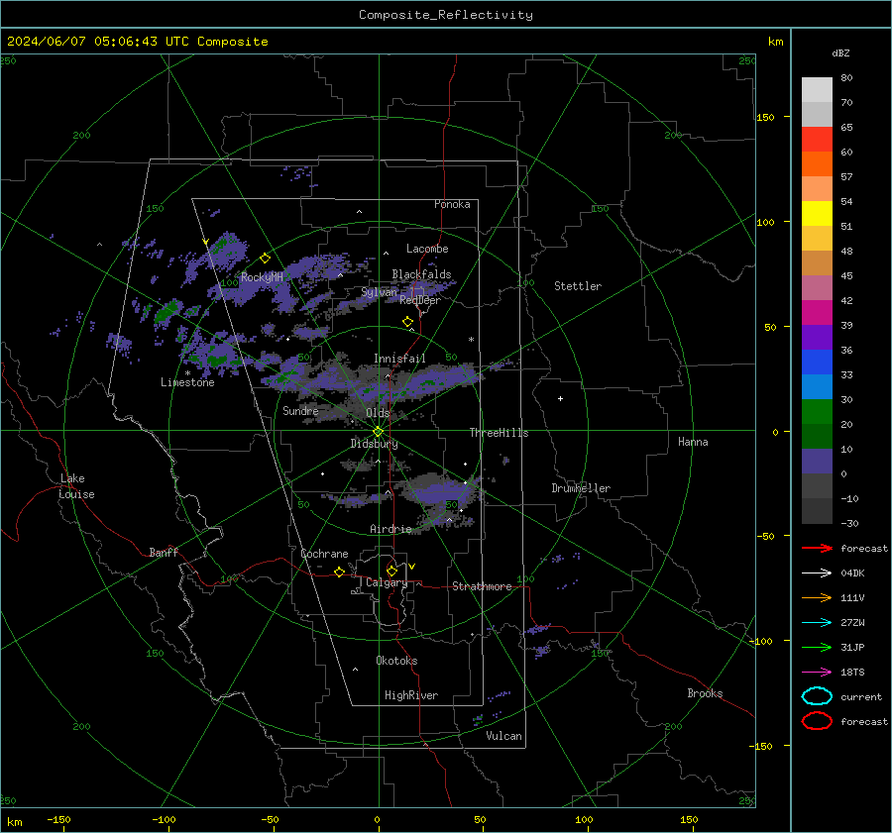The width and height of the screenshot is (892, 833).
Task: Click the magenta 18TS arrow icon
Action: 817,673
